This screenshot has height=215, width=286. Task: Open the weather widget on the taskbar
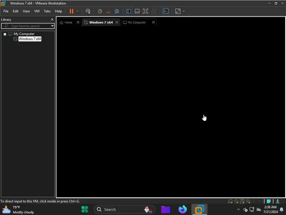18,209
